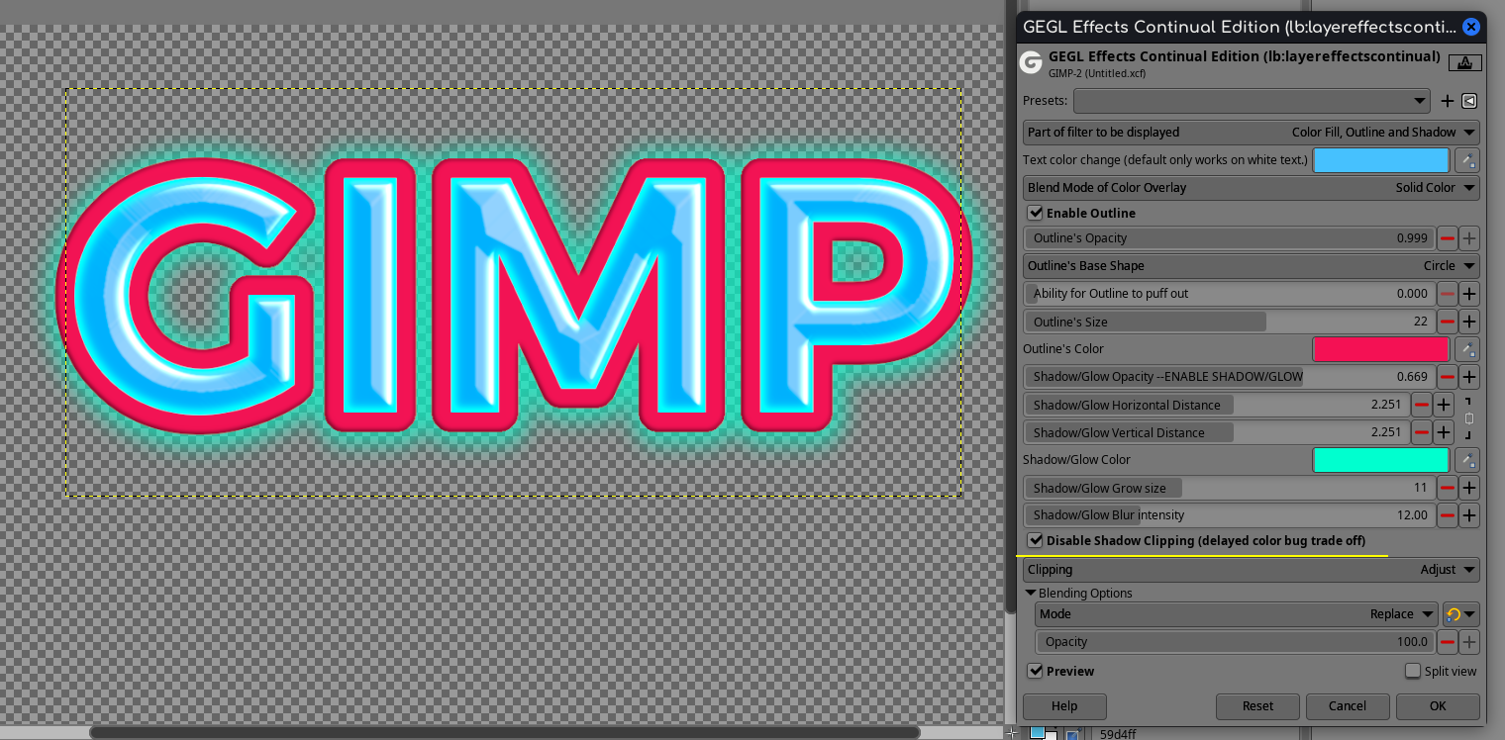This screenshot has width=1505, height=740.
Task: Increase Shadow/Glow Blur intensity with plus
Action: pos(1469,515)
